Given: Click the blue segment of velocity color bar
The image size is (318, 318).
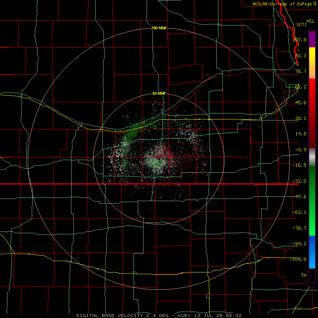Looking at the screenshot, I should (x=312, y=252).
